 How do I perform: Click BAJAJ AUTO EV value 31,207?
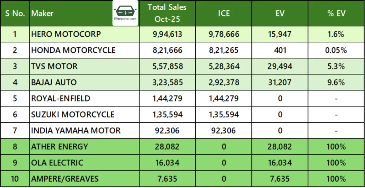(x=281, y=82)
